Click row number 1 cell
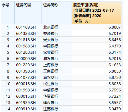The image size is (128, 112). [x=8, y=27]
